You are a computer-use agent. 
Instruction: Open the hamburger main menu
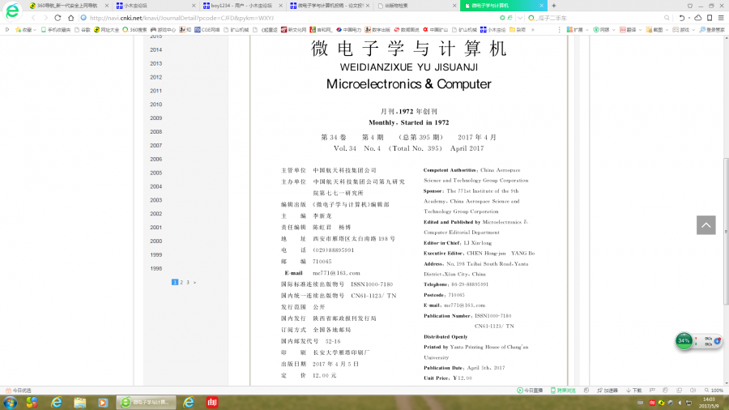coord(721,18)
